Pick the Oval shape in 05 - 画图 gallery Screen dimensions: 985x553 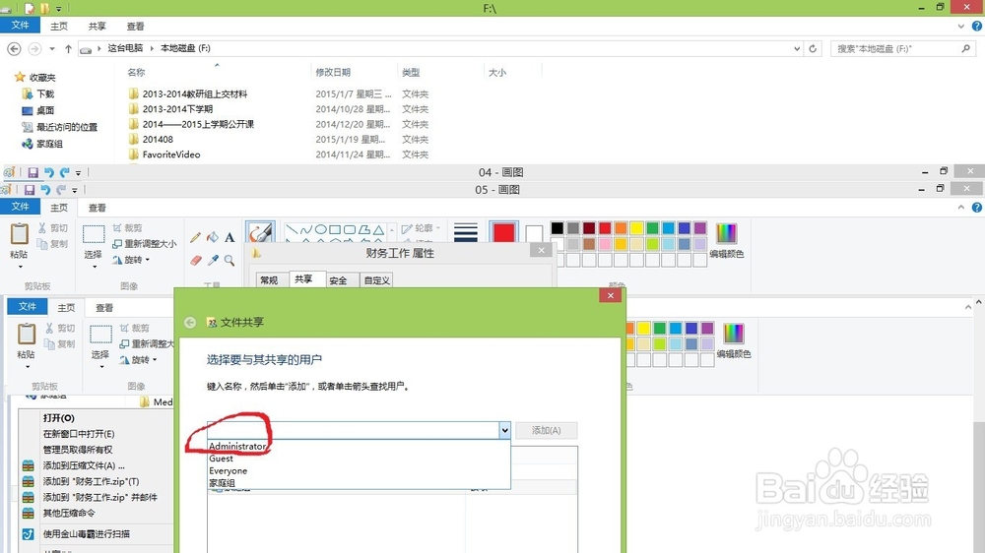click(320, 229)
